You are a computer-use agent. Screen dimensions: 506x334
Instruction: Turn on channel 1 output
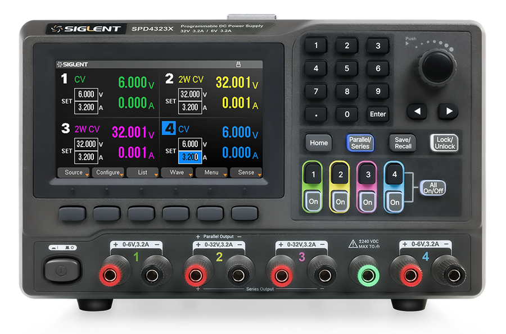point(313,202)
